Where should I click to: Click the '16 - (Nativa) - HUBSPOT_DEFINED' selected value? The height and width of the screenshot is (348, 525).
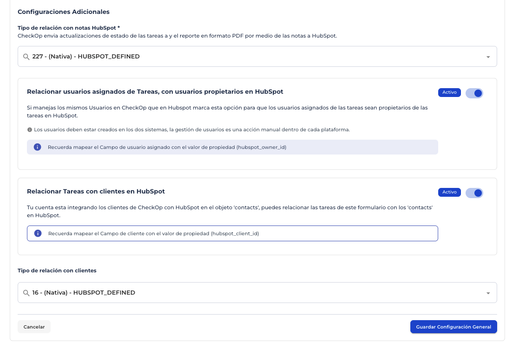pyautogui.click(x=84, y=292)
